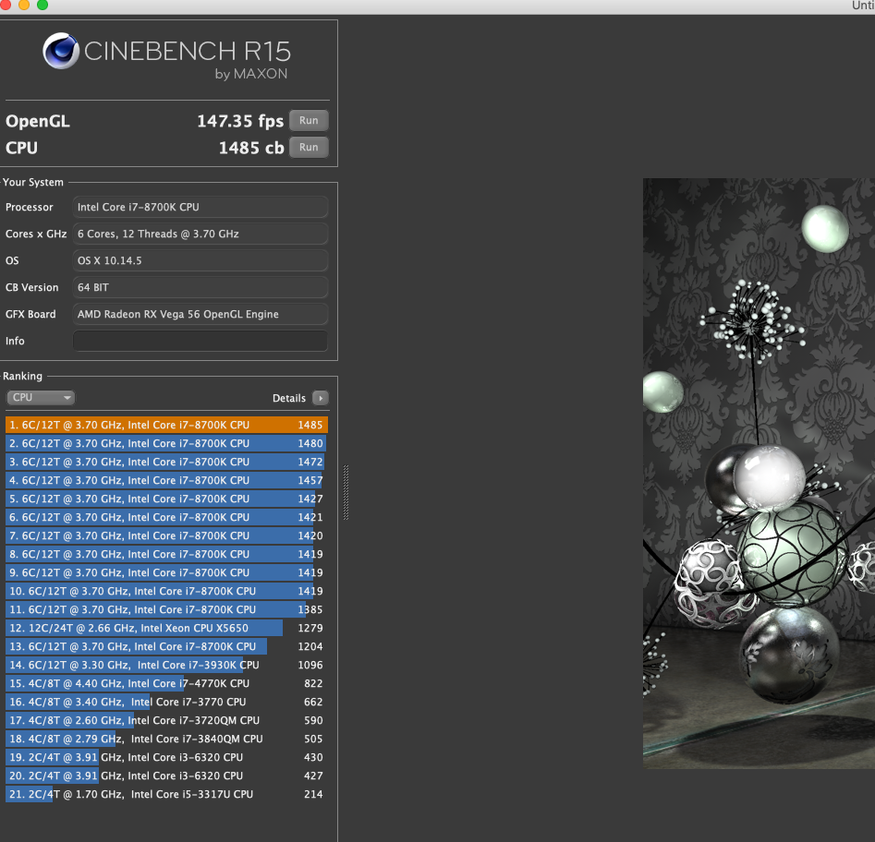The height and width of the screenshot is (842, 875).
Task: Select ranking row 13 scoring 1204
Action: (x=166, y=646)
